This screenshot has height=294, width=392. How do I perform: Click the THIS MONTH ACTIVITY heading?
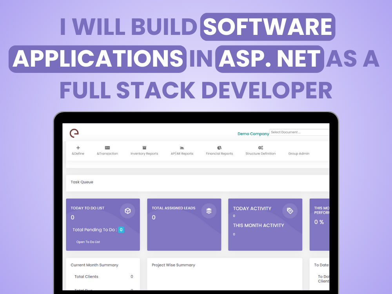(258, 225)
